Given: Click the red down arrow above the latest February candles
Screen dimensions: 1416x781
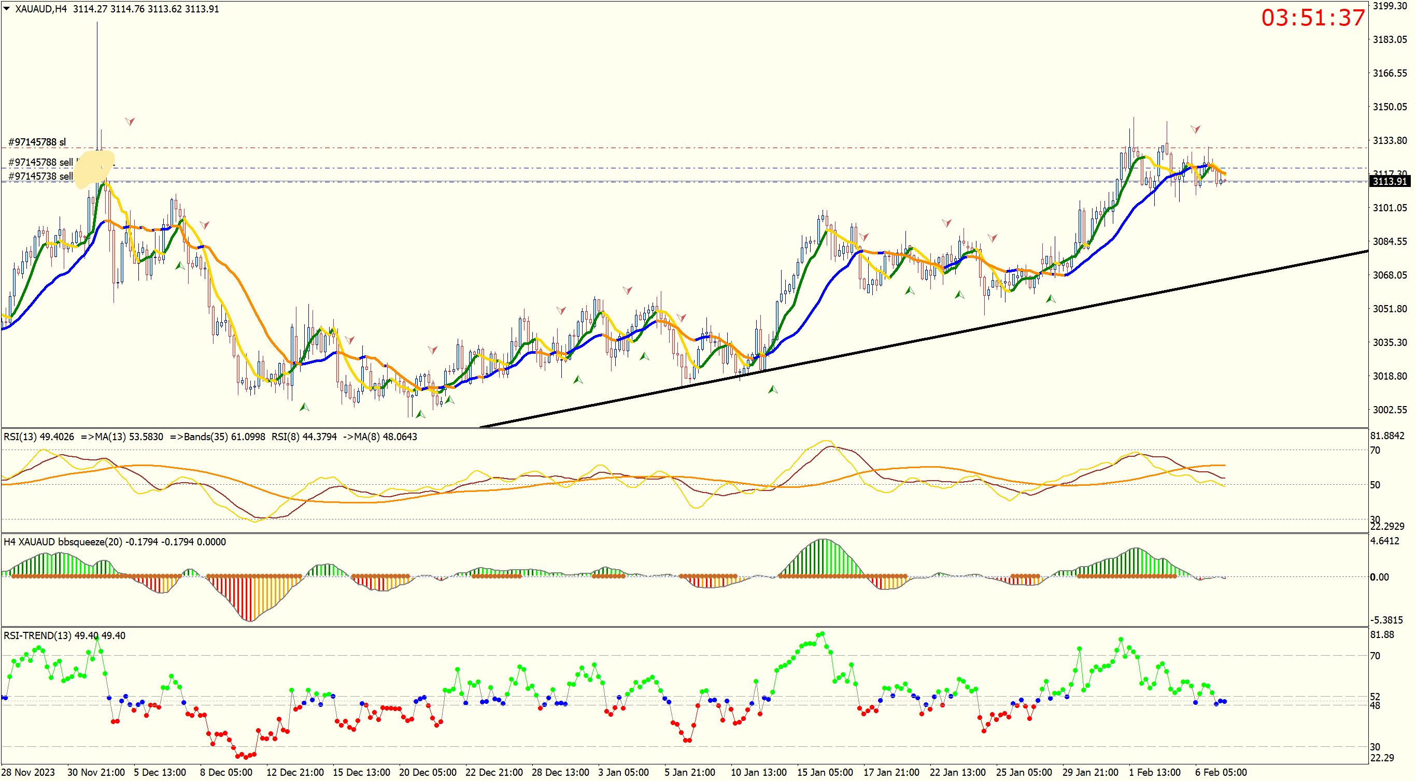Looking at the screenshot, I should [1195, 129].
